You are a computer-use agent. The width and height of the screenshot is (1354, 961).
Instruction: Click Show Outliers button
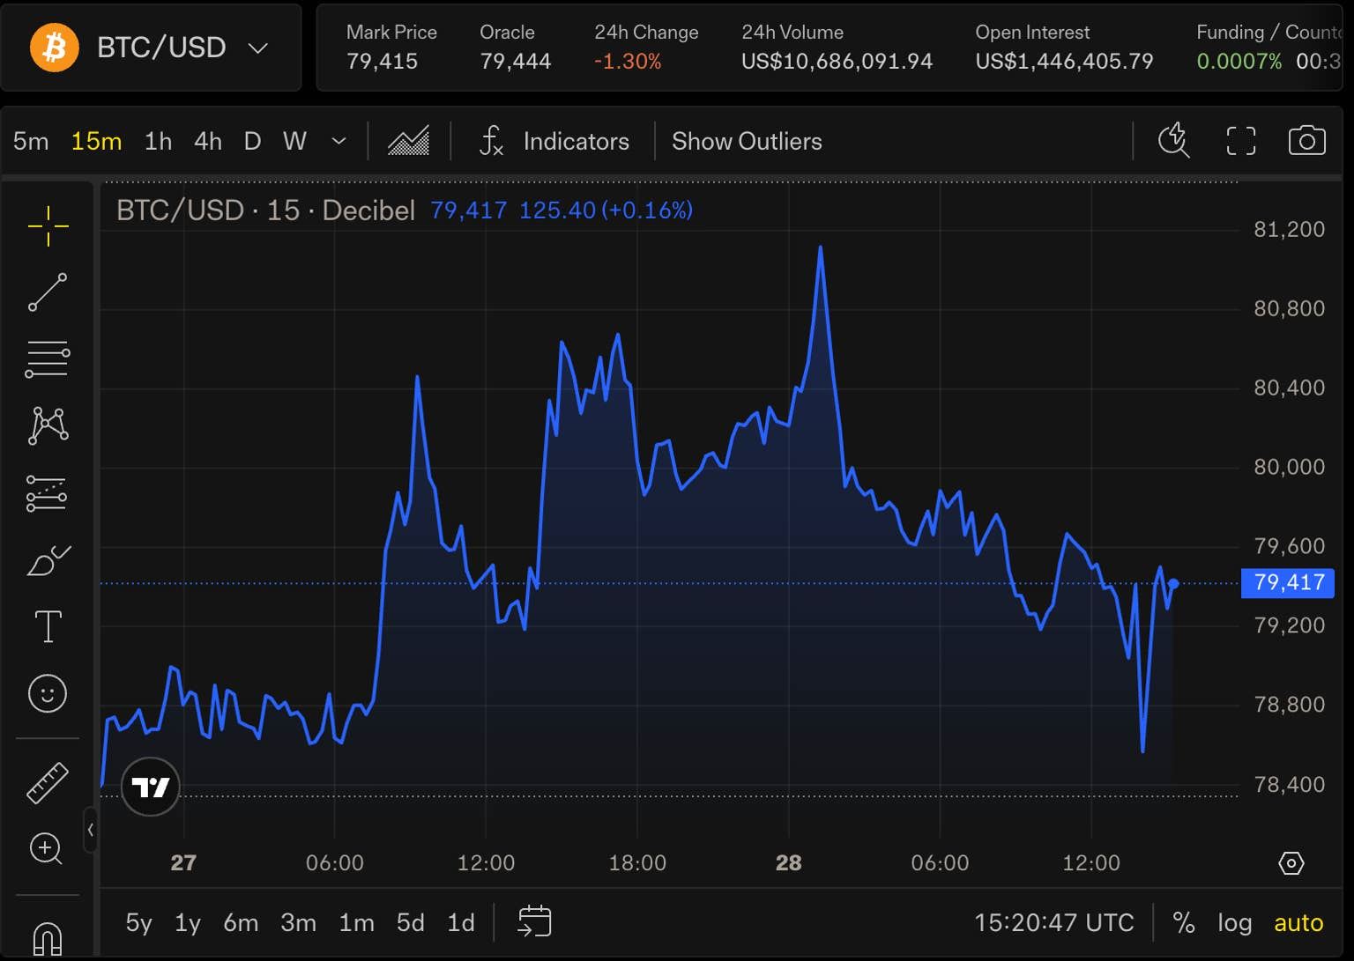pos(747,141)
